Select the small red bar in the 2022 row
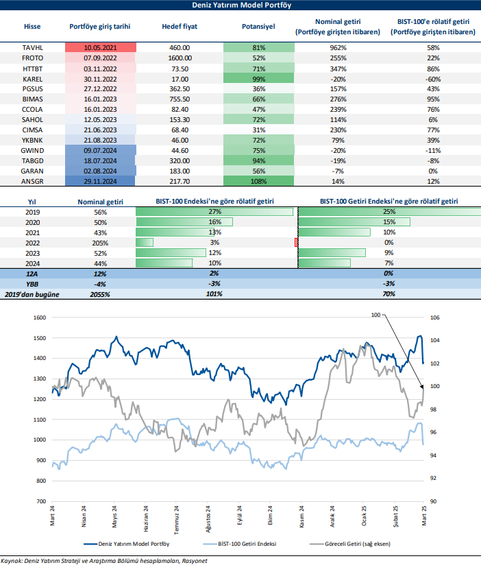 (x=296, y=243)
